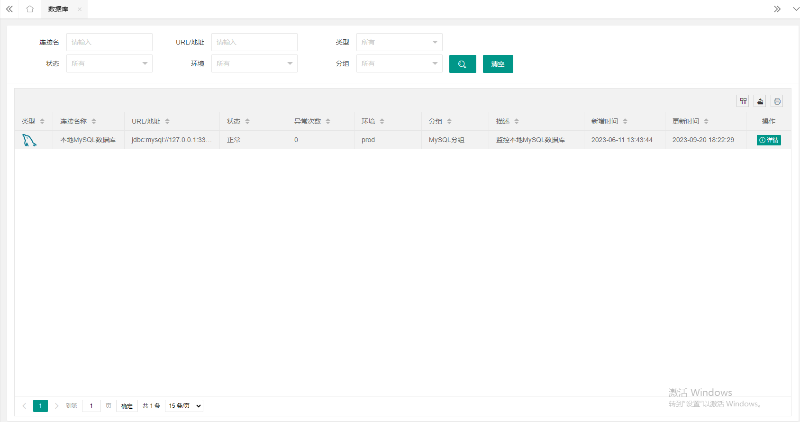Open the 类型 dropdown filter

click(400, 42)
